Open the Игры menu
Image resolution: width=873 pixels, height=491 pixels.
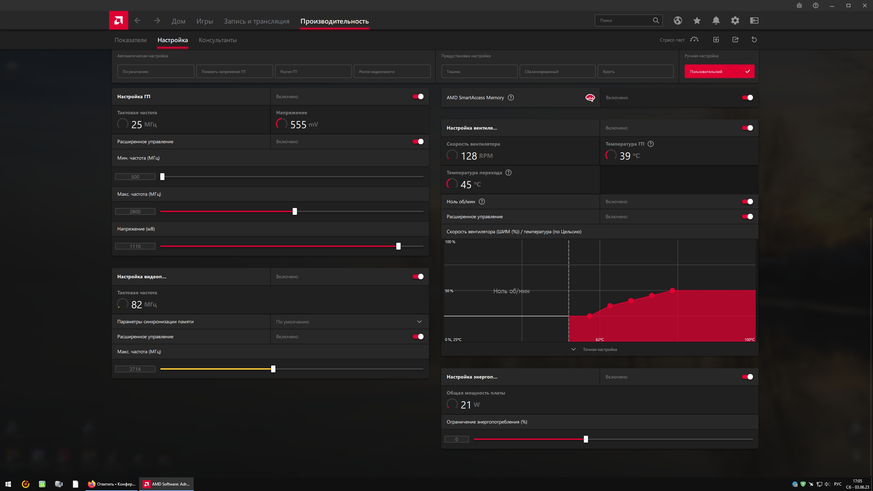205,21
